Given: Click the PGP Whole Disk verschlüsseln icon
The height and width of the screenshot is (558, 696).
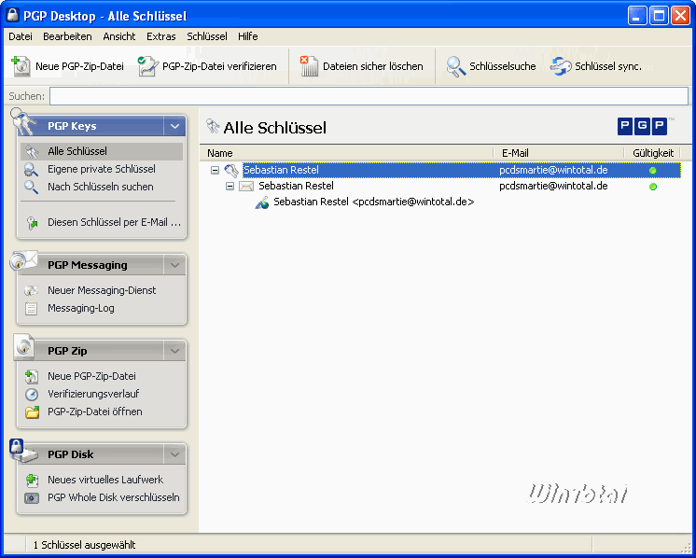Looking at the screenshot, I should (32, 497).
